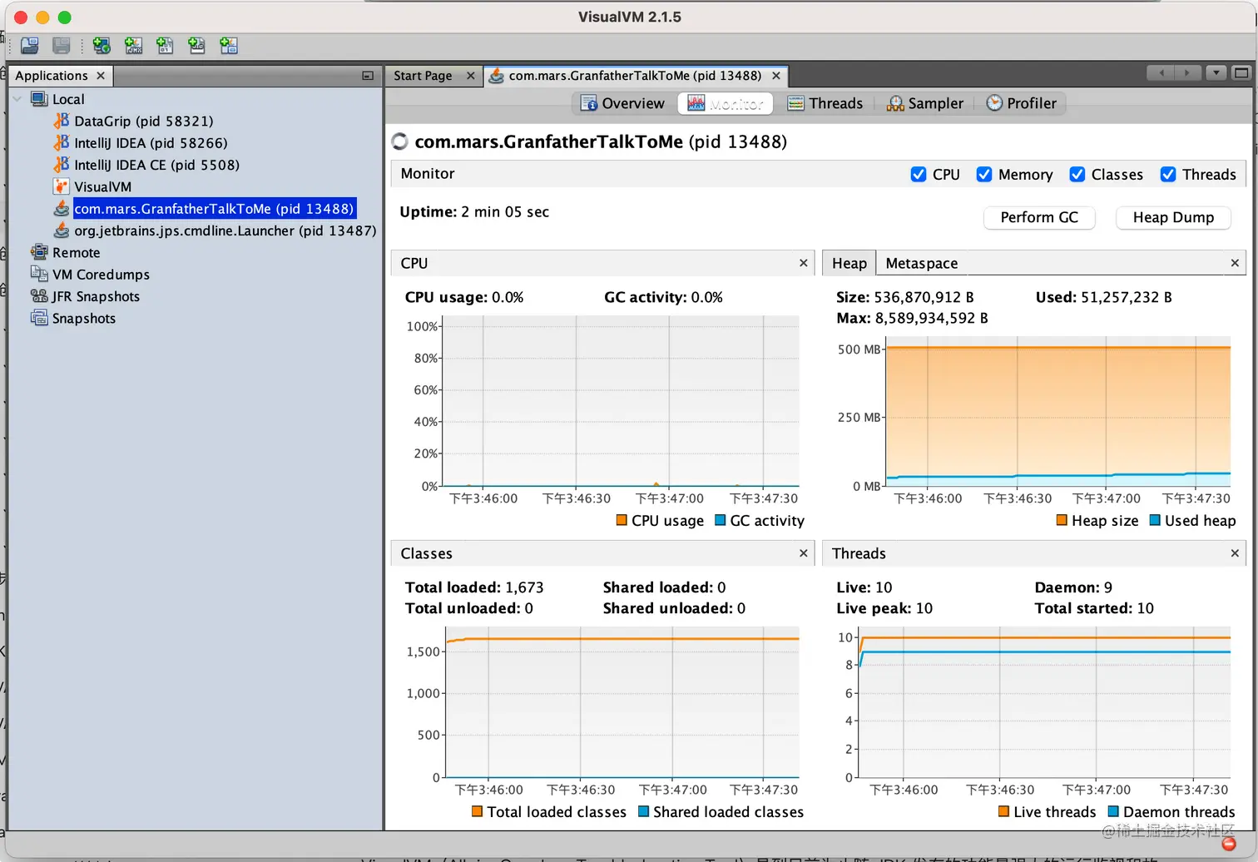1258x862 pixels.
Task: Click the Perform GC button
Action: point(1039,217)
